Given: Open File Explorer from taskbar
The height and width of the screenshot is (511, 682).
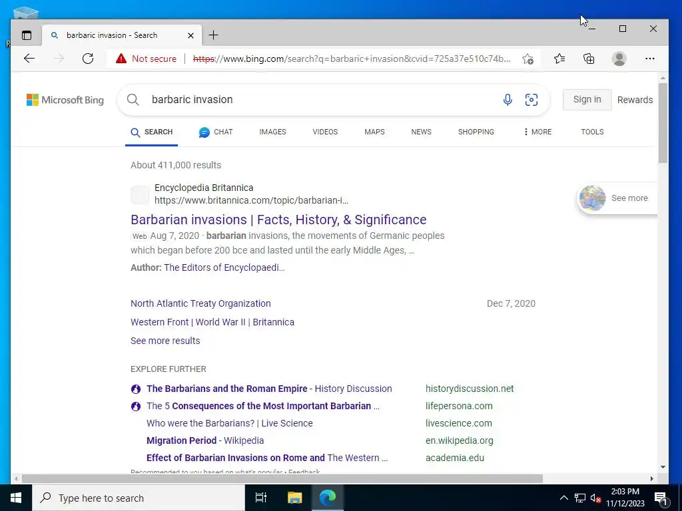Looking at the screenshot, I should pyautogui.click(x=294, y=498).
